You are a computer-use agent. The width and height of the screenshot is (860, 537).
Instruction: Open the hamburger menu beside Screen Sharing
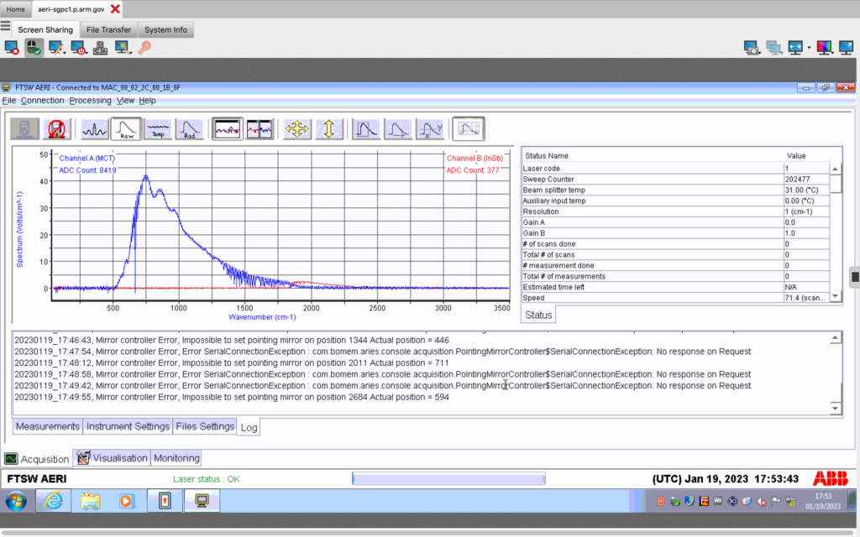point(6,26)
